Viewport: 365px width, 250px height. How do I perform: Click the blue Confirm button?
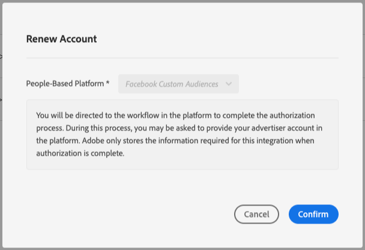pos(313,215)
